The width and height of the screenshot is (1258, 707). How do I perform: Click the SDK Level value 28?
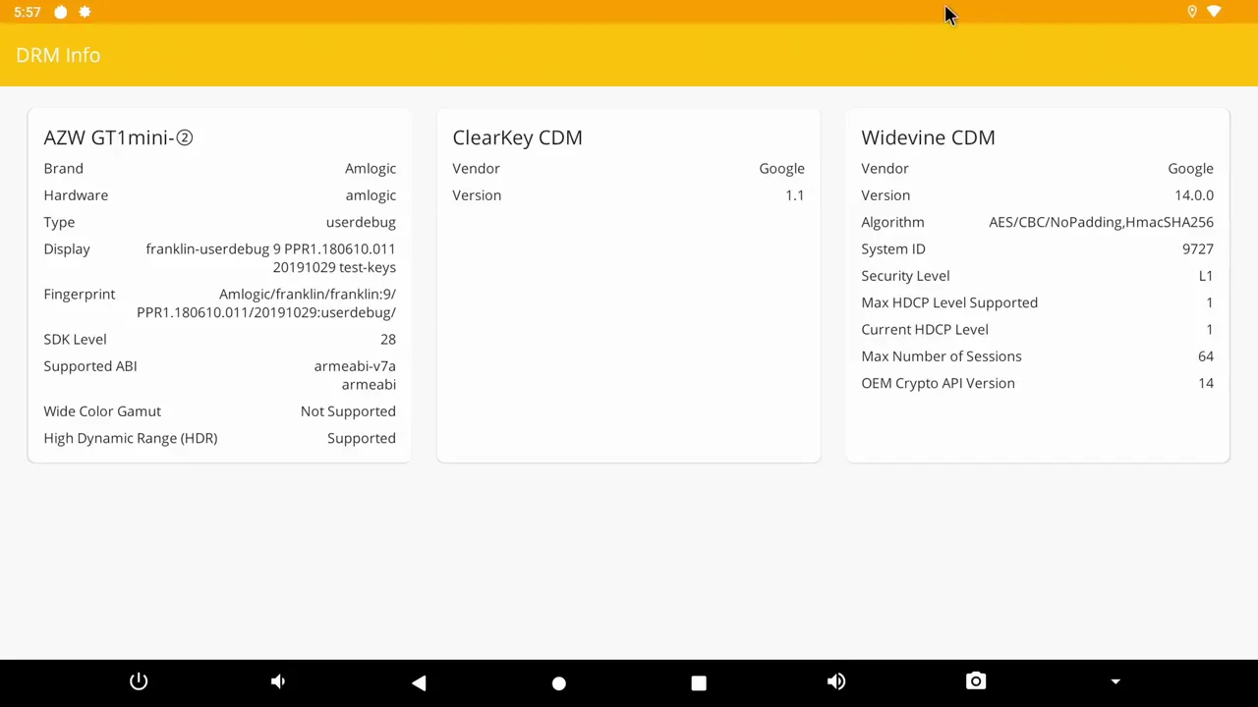388,339
